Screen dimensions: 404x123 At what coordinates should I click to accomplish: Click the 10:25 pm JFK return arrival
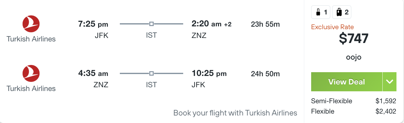point(209,74)
